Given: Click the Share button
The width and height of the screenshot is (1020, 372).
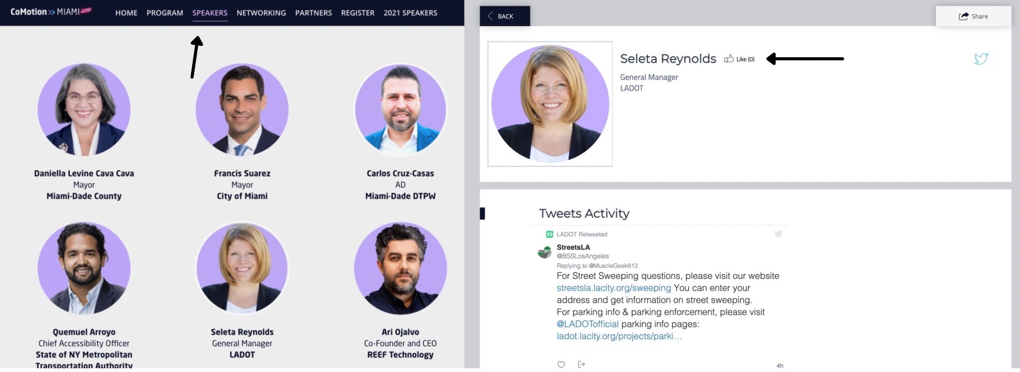Looking at the screenshot, I should coord(973,16).
